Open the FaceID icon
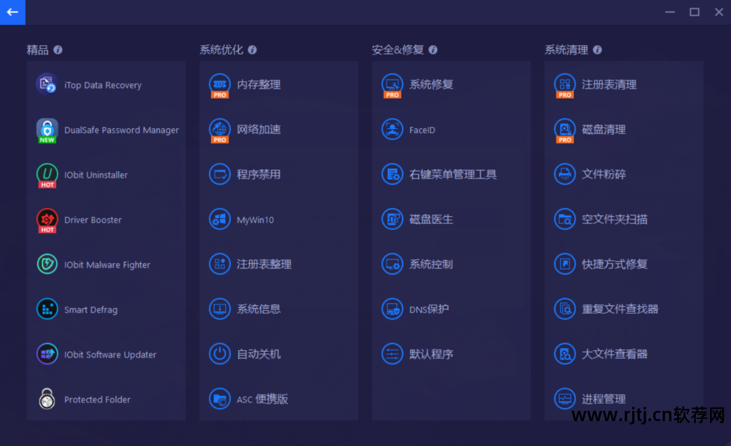Image resolution: width=731 pixels, height=446 pixels. (x=392, y=130)
